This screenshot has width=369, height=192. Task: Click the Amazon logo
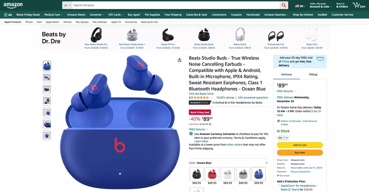coord(13,5)
